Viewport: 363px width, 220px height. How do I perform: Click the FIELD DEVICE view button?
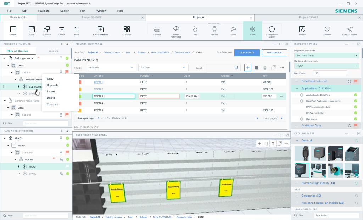click(274, 53)
